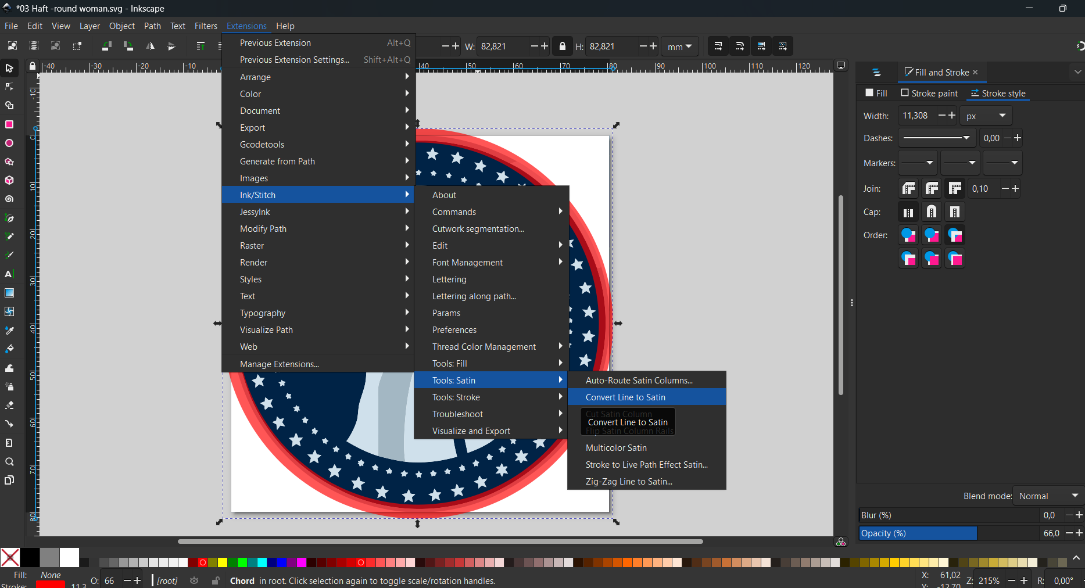Click Manage Extensions entry
The image size is (1085, 588).
318,364
